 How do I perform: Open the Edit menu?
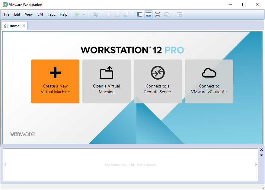17,14
